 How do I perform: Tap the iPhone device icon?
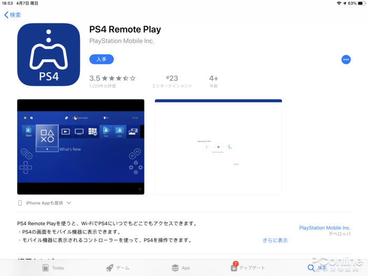tap(20, 203)
